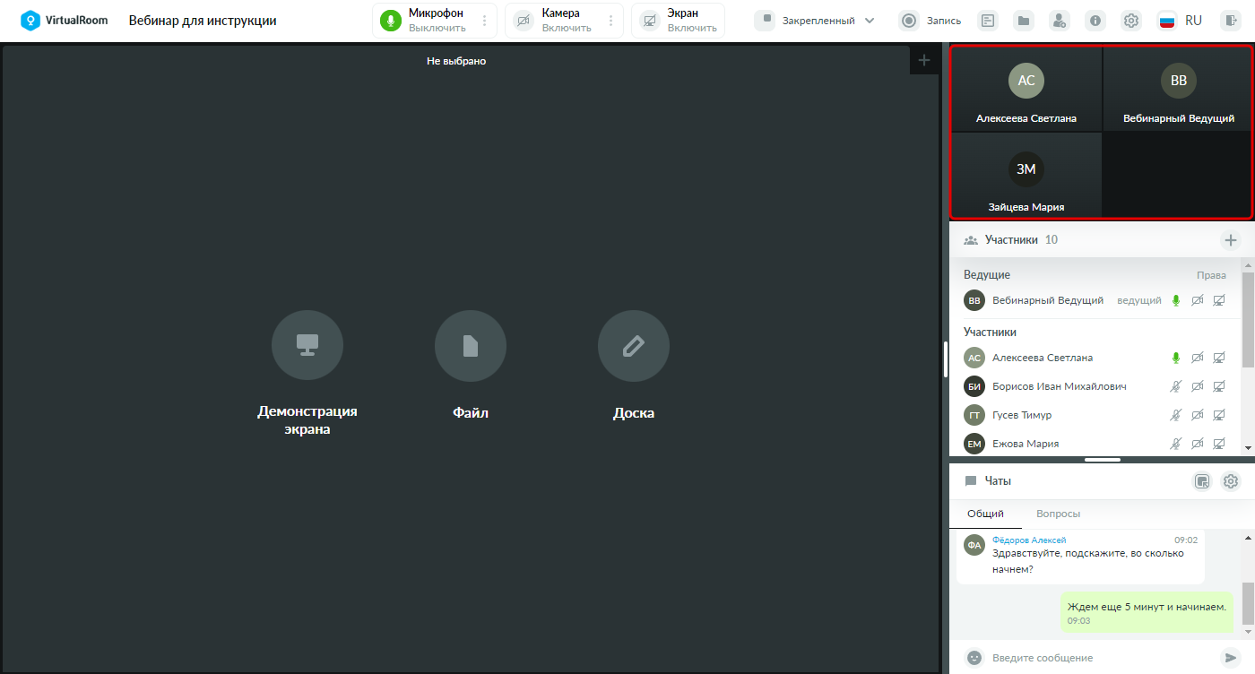The height and width of the screenshot is (674, 1255).
Task: Click the chat scrollbar up arrow
Action: [1248, 537]
